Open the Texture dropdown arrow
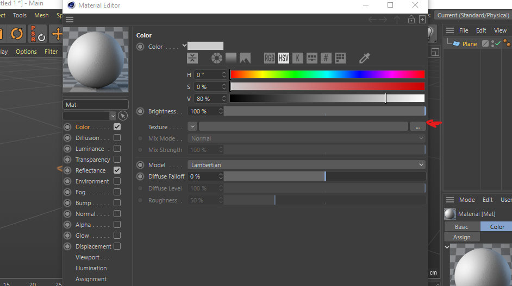This screenshot has width=512, height=286. 192,126
